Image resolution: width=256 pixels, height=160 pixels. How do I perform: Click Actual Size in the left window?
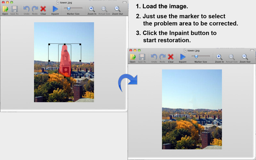104,10
